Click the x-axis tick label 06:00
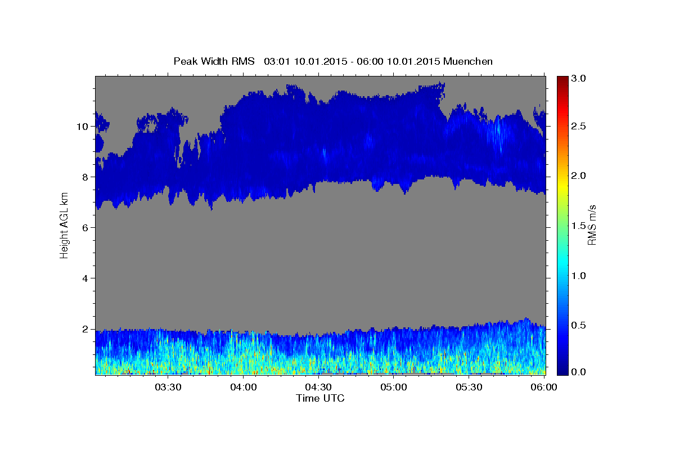Screen dimensions: 675x450 pos(544,388)
